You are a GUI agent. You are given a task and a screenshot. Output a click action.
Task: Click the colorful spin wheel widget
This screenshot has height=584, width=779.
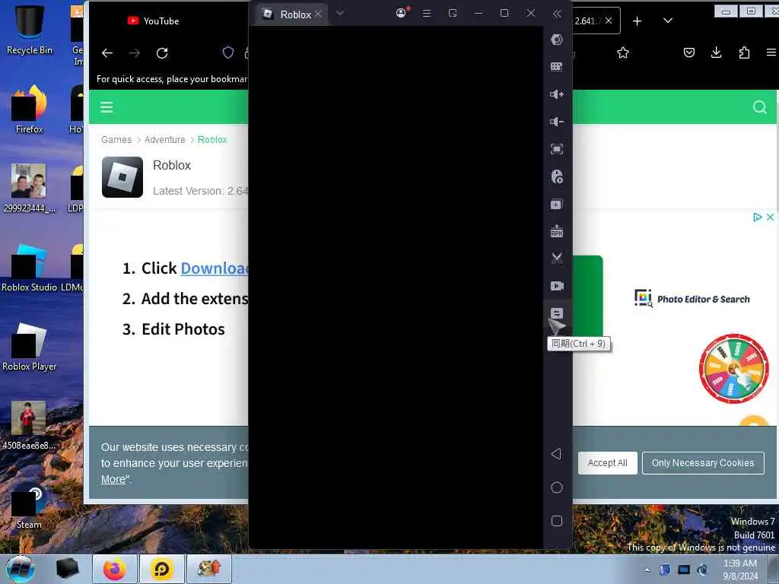pyautogui.click(x=734, y=369)
